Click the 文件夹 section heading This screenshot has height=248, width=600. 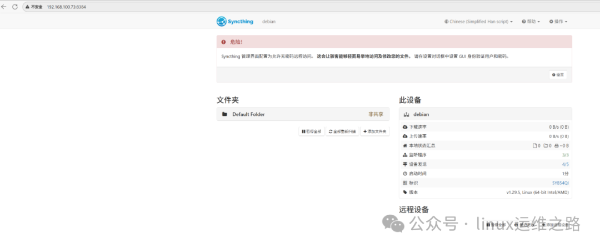click(x=228, y=100)
